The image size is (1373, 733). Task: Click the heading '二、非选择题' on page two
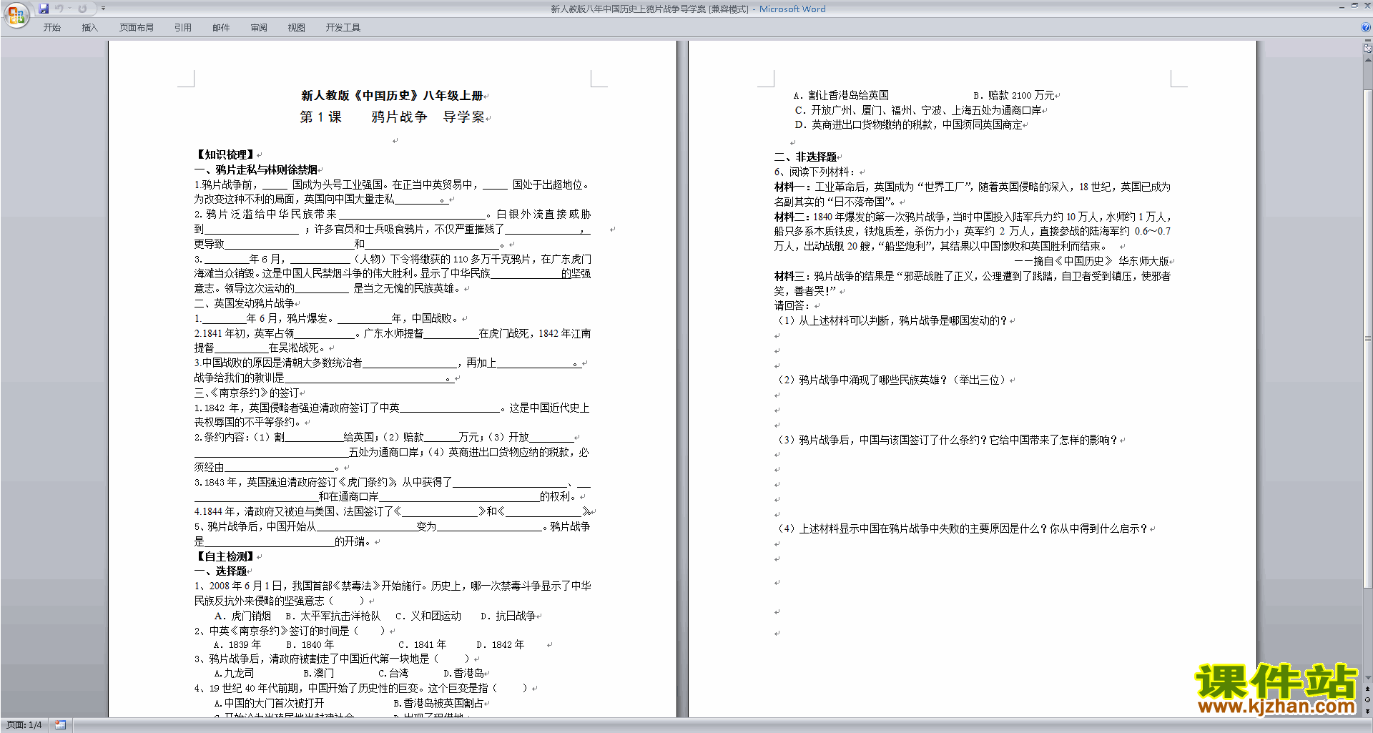point(805,157)
